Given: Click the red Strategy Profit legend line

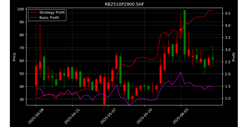Looking at the screenshot, I should click(33, 12).
